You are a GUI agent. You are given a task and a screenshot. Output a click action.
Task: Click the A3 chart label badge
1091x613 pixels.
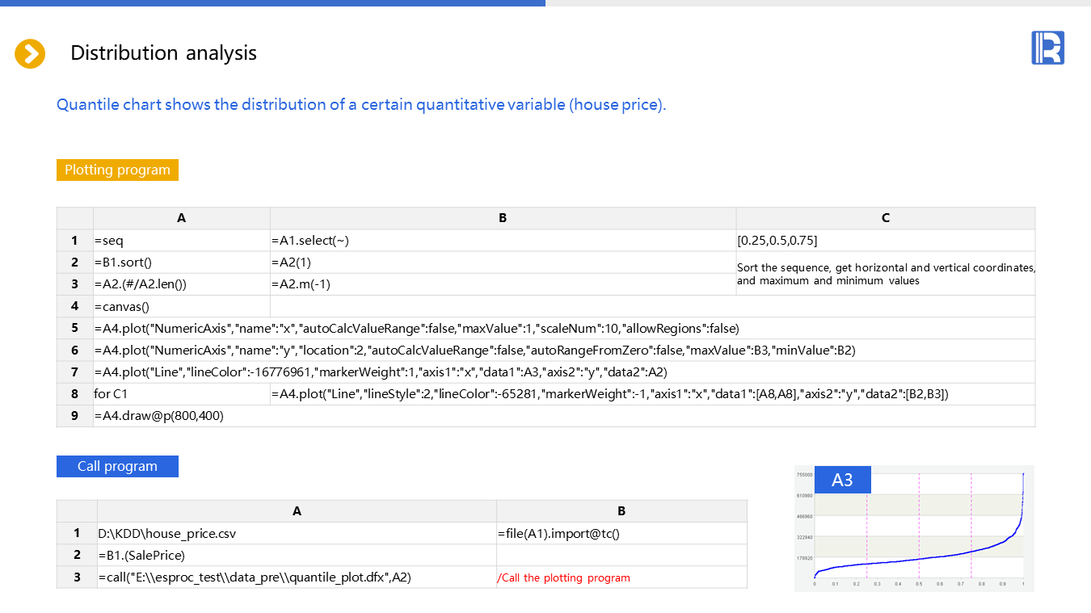pyautogui.click(x=842, y=480)
